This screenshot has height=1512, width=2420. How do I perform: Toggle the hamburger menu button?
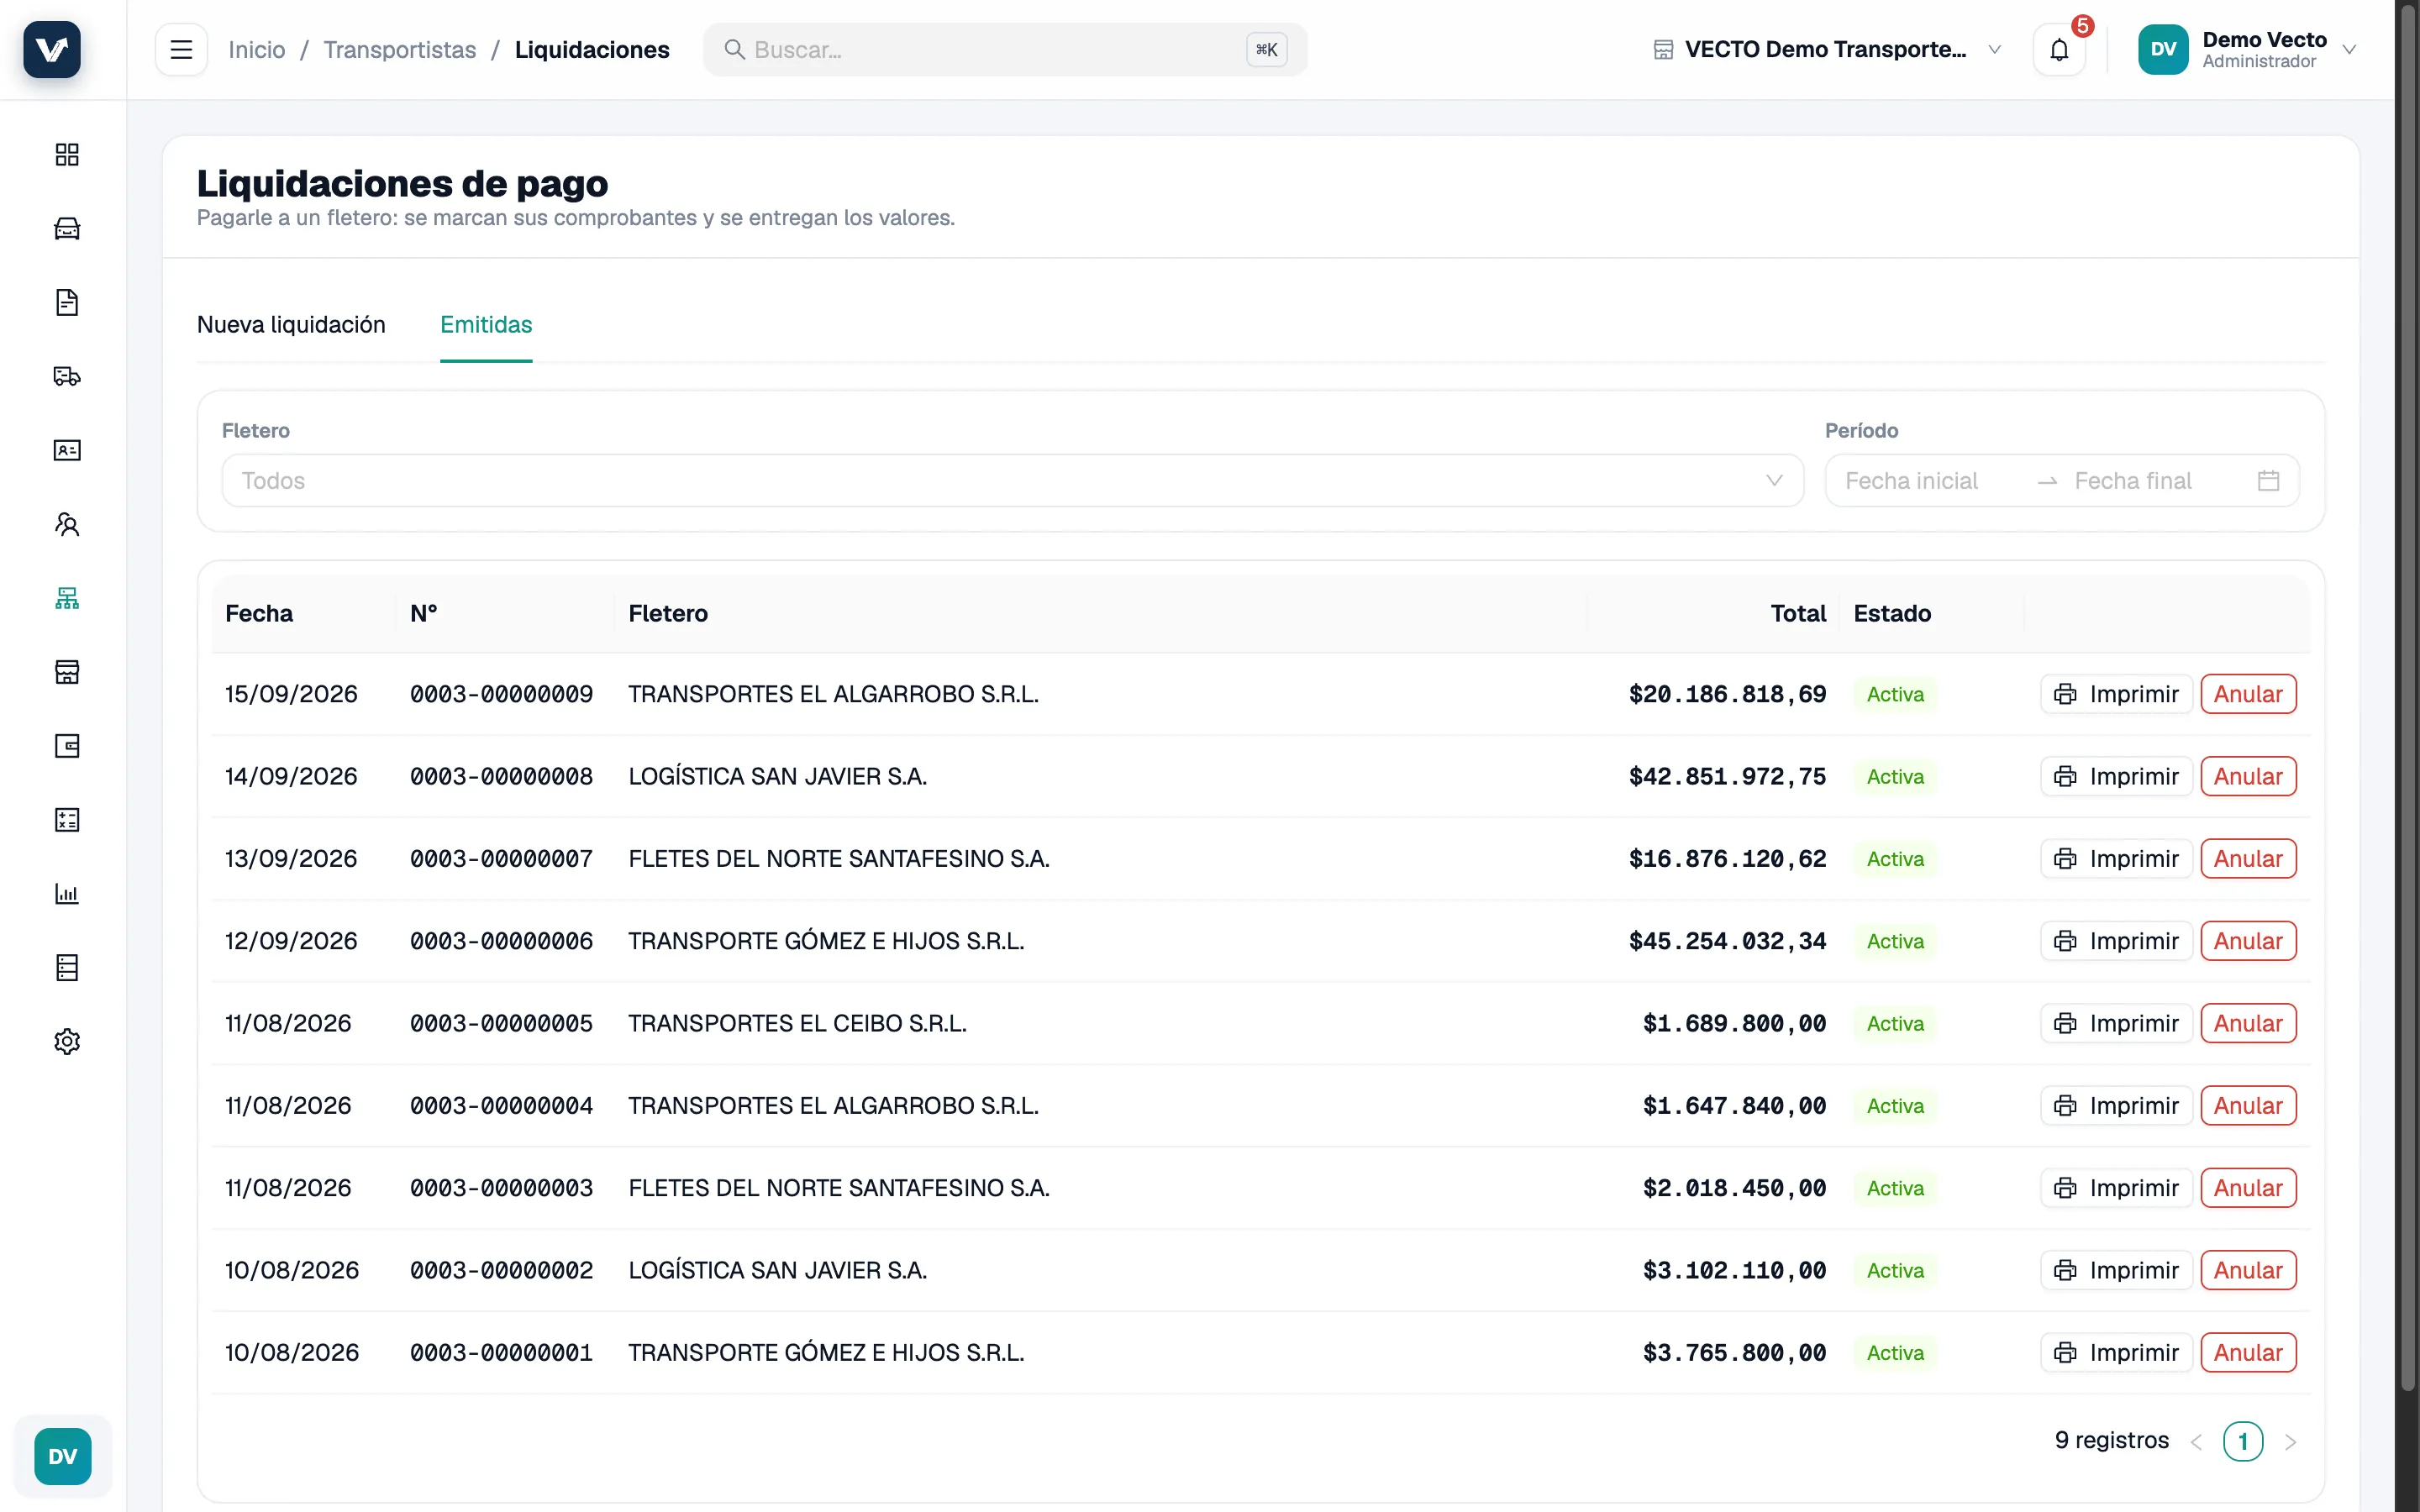pyautogui.click(x=181, y=49)
